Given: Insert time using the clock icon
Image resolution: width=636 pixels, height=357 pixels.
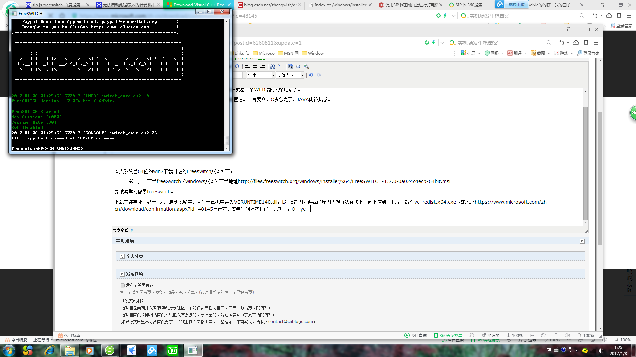Looking at the screenshot, I should tap(298, 67).
